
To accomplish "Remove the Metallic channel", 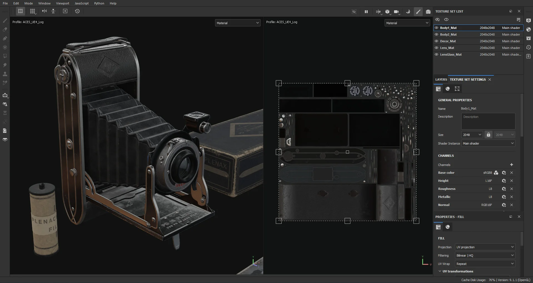I will click(511, 197).
